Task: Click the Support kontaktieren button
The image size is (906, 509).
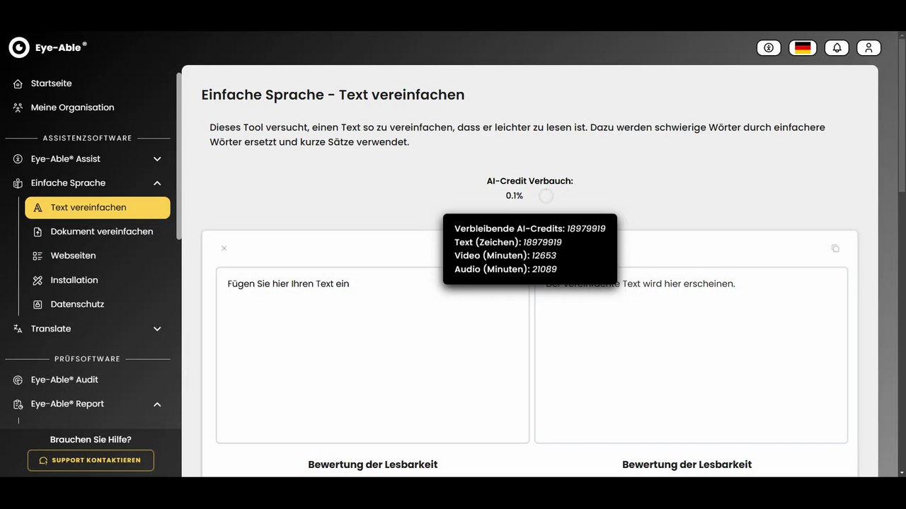Action: [x=91, y=460]
